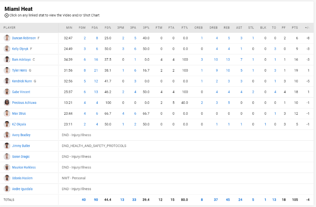The image size is (316, 207).
Task: Select the Goran Dragic name link
Action: pyautogui.click(x=21, y=156)
